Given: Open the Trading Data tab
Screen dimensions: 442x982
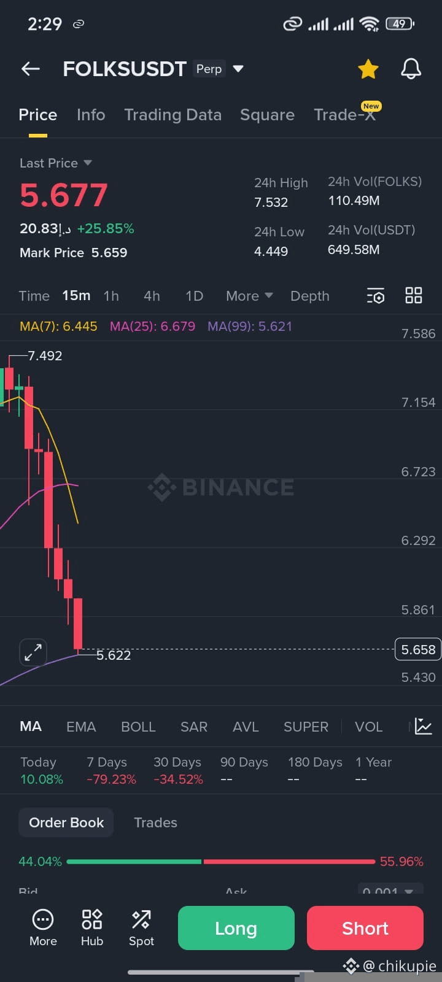Looking at the screenshot, I should pyautogui.click(x=173, y=115).
